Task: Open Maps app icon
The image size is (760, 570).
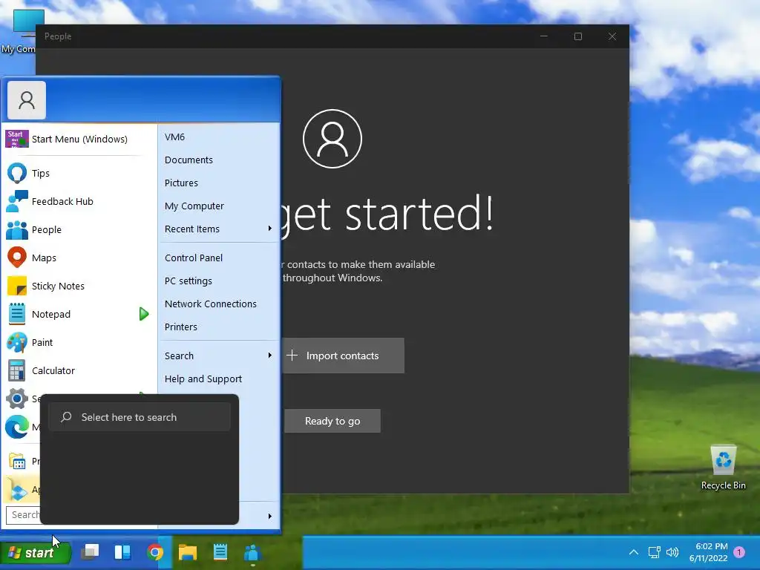Action: tap(17, 258)
